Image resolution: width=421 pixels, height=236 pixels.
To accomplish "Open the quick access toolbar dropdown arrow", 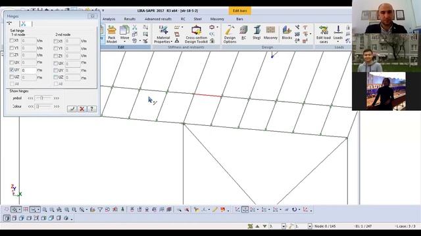I will [103, 10].
